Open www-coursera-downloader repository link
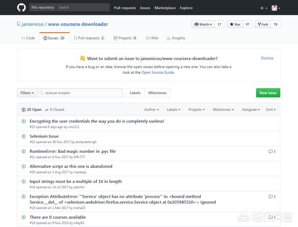This screenshot has width=298, height=227. coord(78,24)
